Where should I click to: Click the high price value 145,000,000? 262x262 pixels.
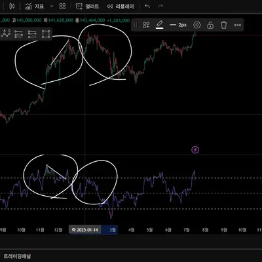tap(29, 20)
